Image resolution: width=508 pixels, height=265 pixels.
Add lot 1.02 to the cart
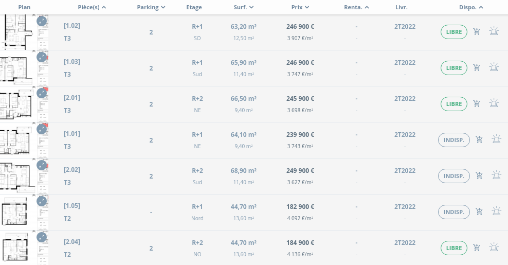[477, 32]
